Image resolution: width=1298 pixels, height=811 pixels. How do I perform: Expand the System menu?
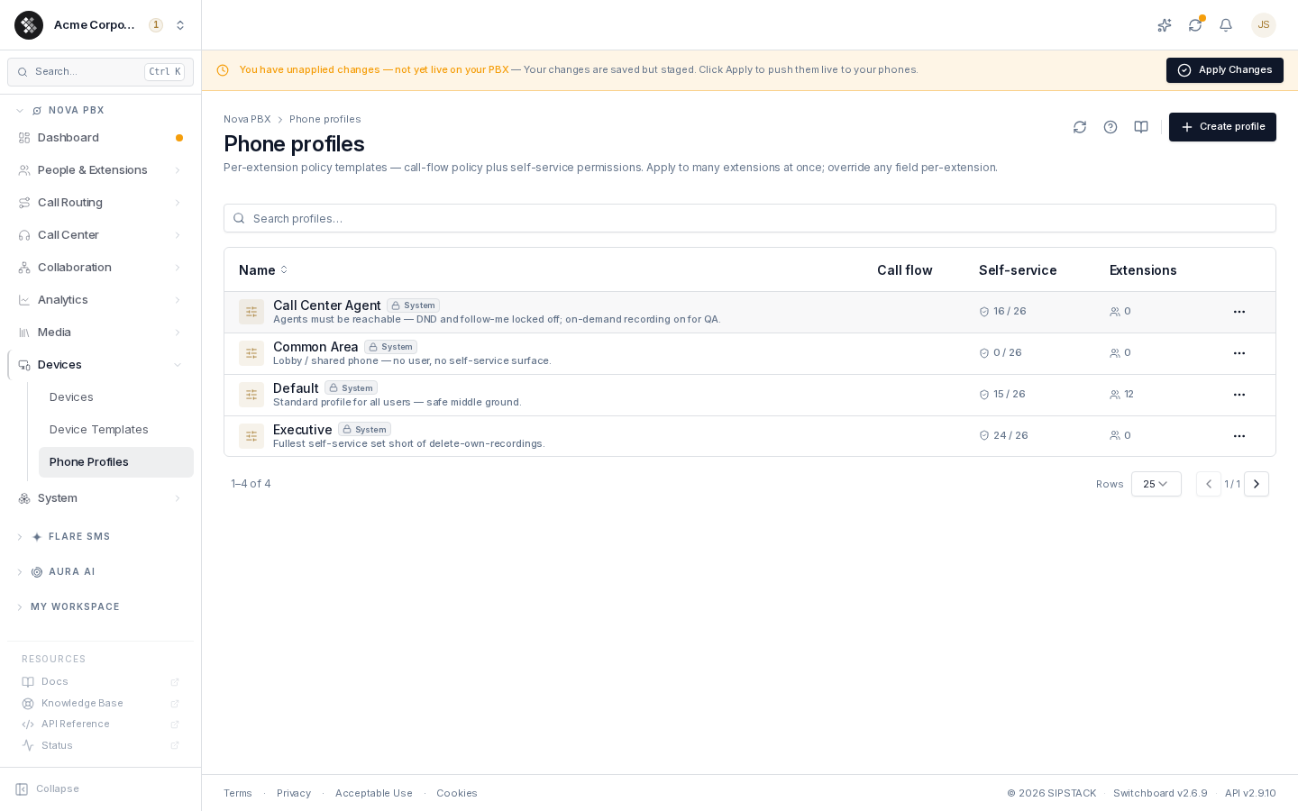101,498
